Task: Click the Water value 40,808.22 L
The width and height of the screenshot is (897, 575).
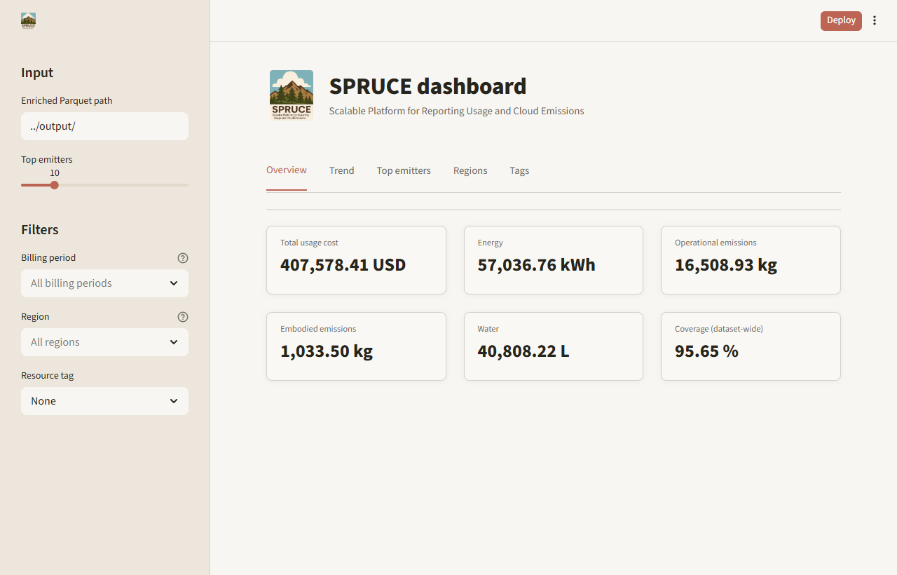Action: pyautogui.click(x=523, y=351)
